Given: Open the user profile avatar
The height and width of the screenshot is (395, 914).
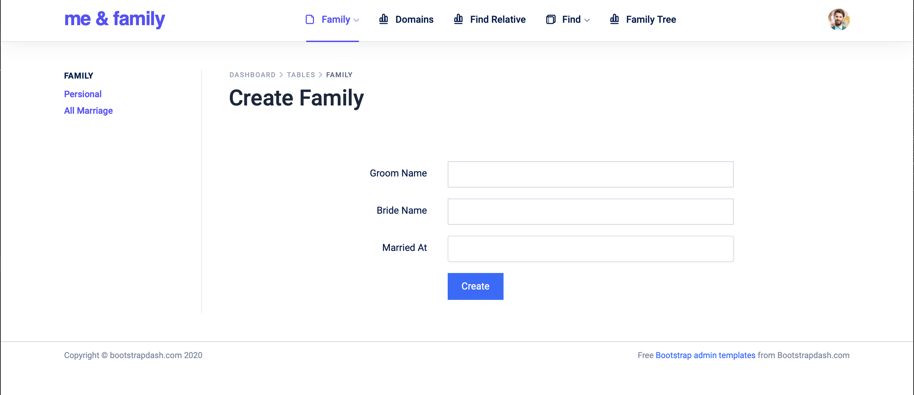Looking at the screenshot, I should pos(839,20).
